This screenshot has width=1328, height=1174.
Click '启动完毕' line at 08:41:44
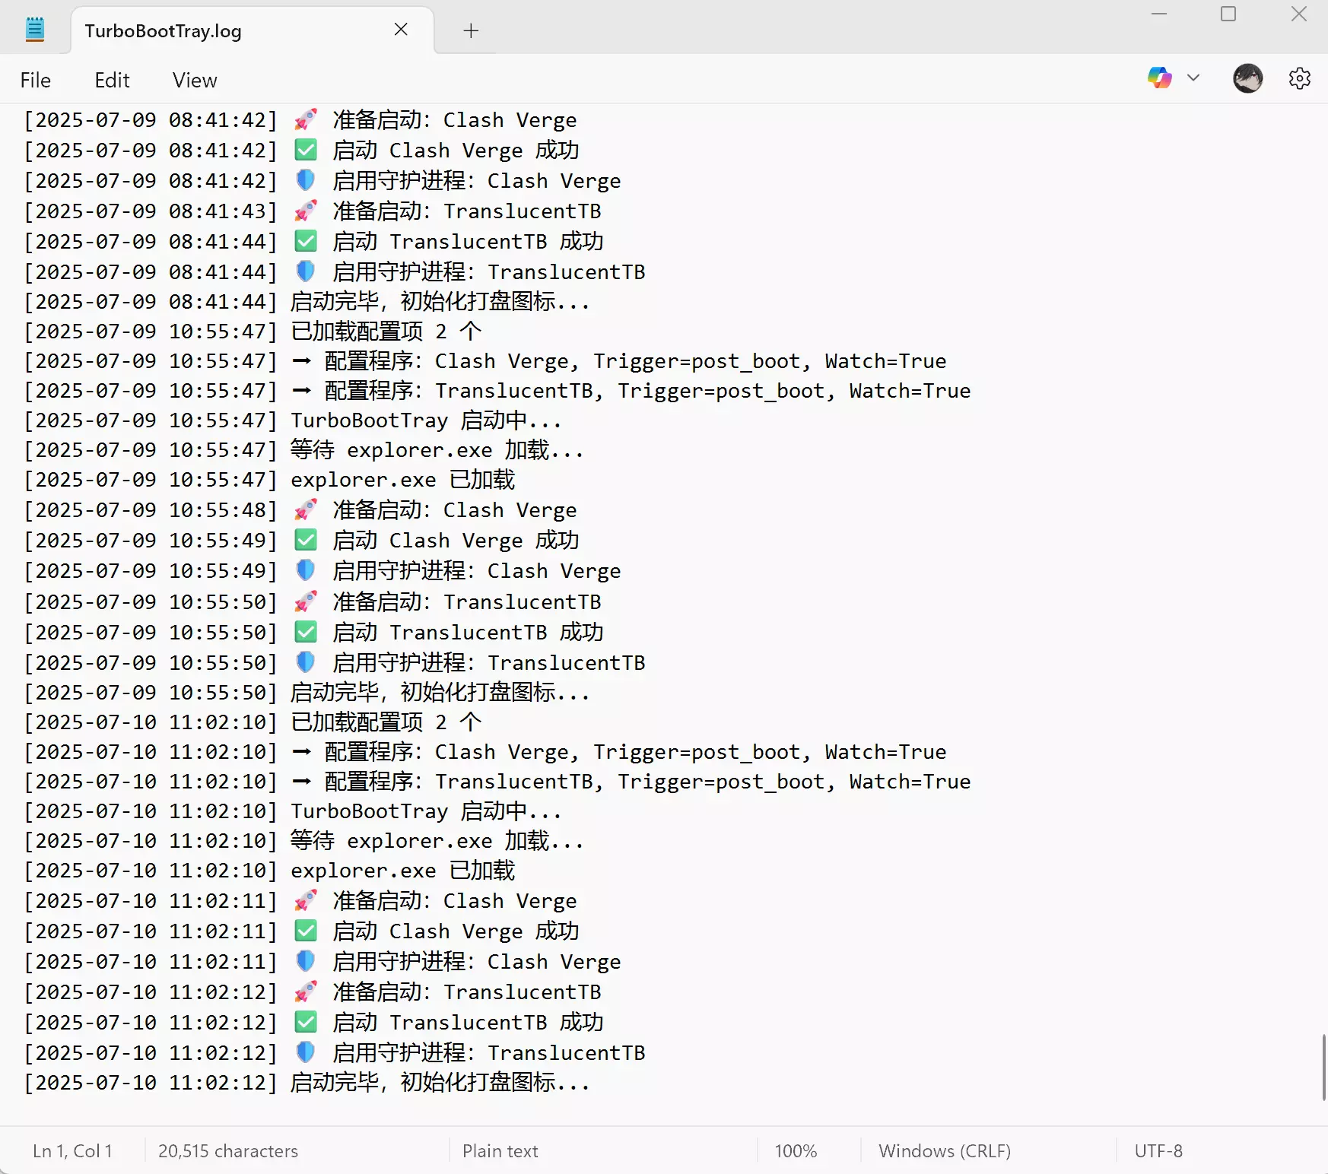click(x=307, y=302)
